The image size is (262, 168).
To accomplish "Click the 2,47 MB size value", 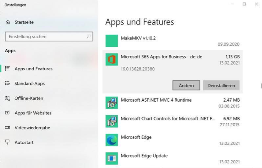I will [x=231, y=100].
